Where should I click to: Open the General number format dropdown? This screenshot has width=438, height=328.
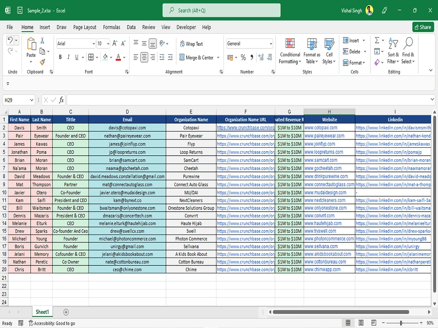[271, 44]
